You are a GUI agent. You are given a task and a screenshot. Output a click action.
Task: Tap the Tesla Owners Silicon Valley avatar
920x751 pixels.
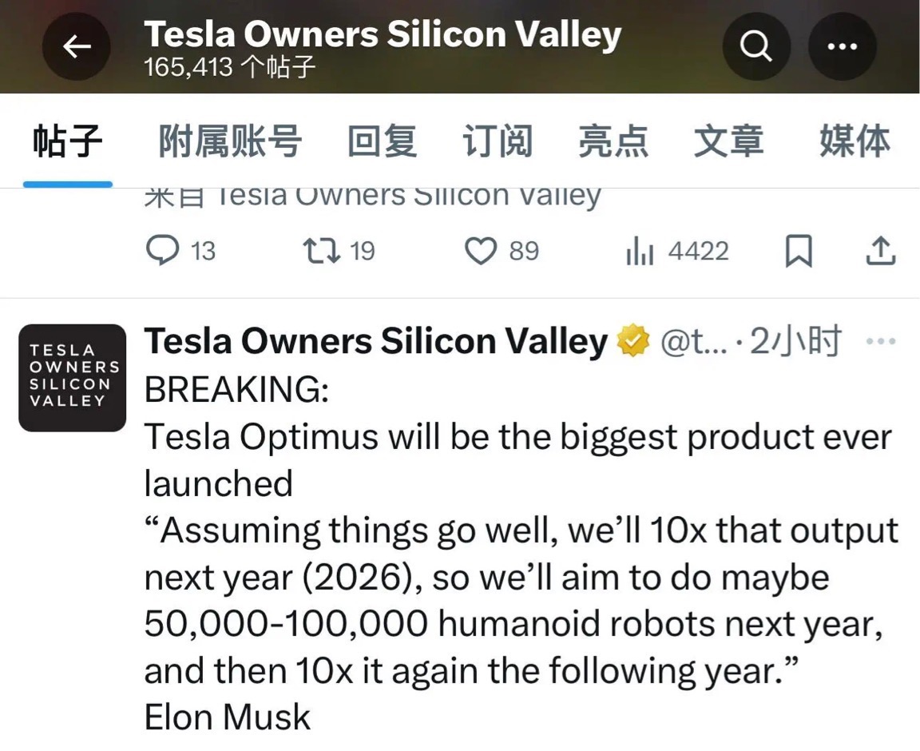[72, 378]
